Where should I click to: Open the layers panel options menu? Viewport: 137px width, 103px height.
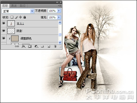pyautogui.click(x=60, y=6)
